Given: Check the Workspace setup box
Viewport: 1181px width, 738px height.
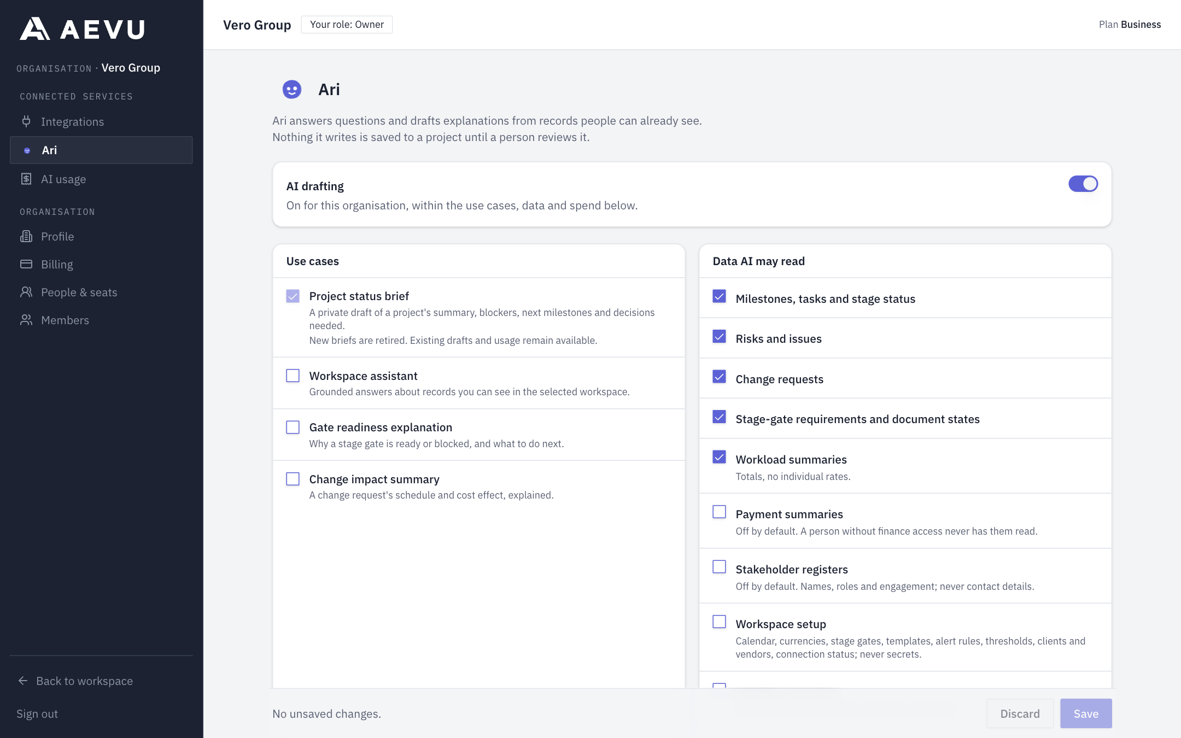Looking at the screenshot, I should tap(720, 622).
